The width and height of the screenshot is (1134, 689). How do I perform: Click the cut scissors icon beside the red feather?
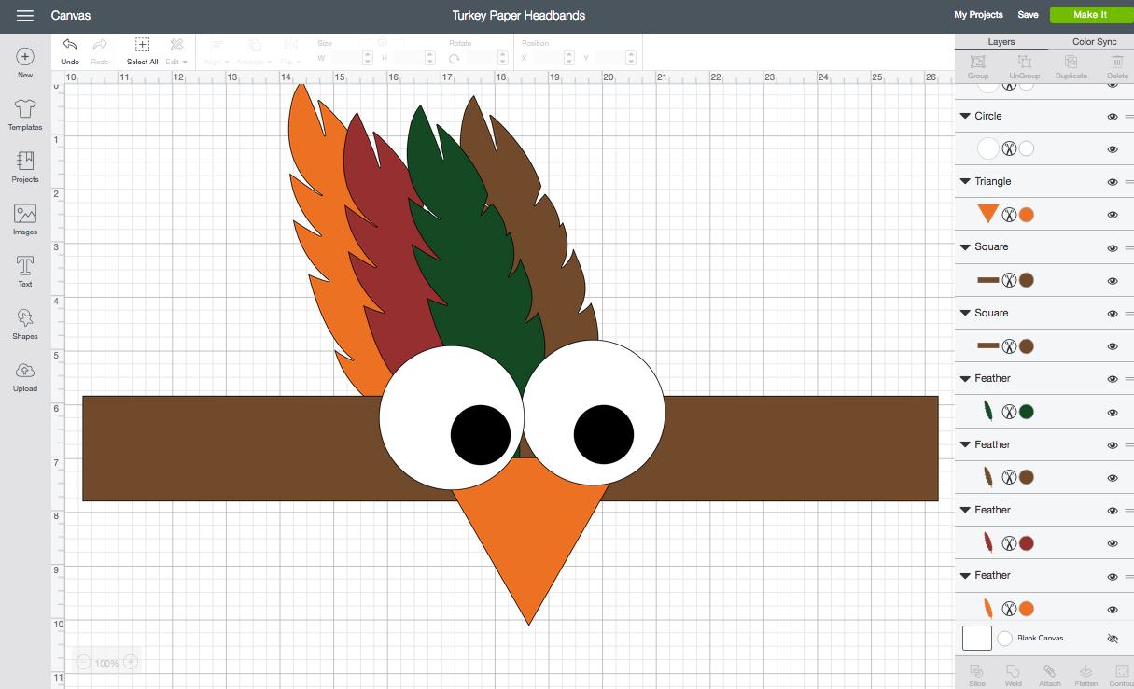(x=1009, y=543)
